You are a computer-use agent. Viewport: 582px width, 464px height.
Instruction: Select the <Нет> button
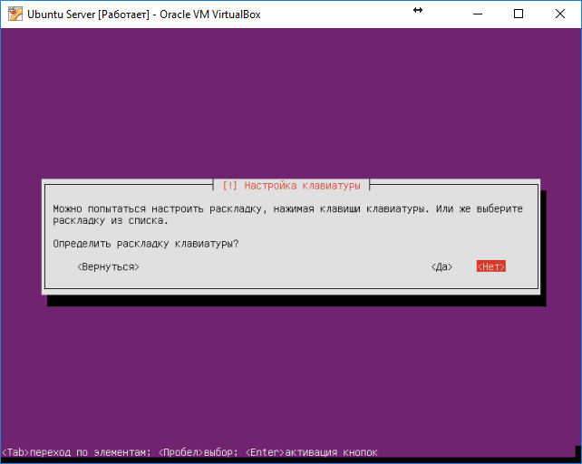490,266
